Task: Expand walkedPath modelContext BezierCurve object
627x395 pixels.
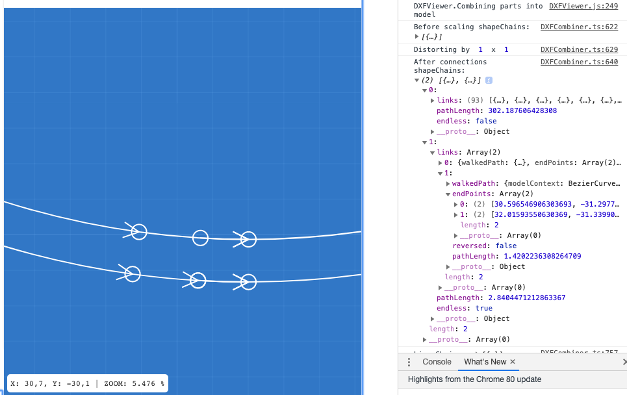Action: click(x=448, y=183)
